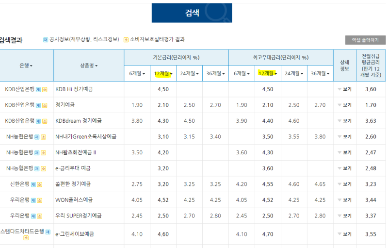
Task: Click bank name 신한은행
Action: tap(19, 184)
